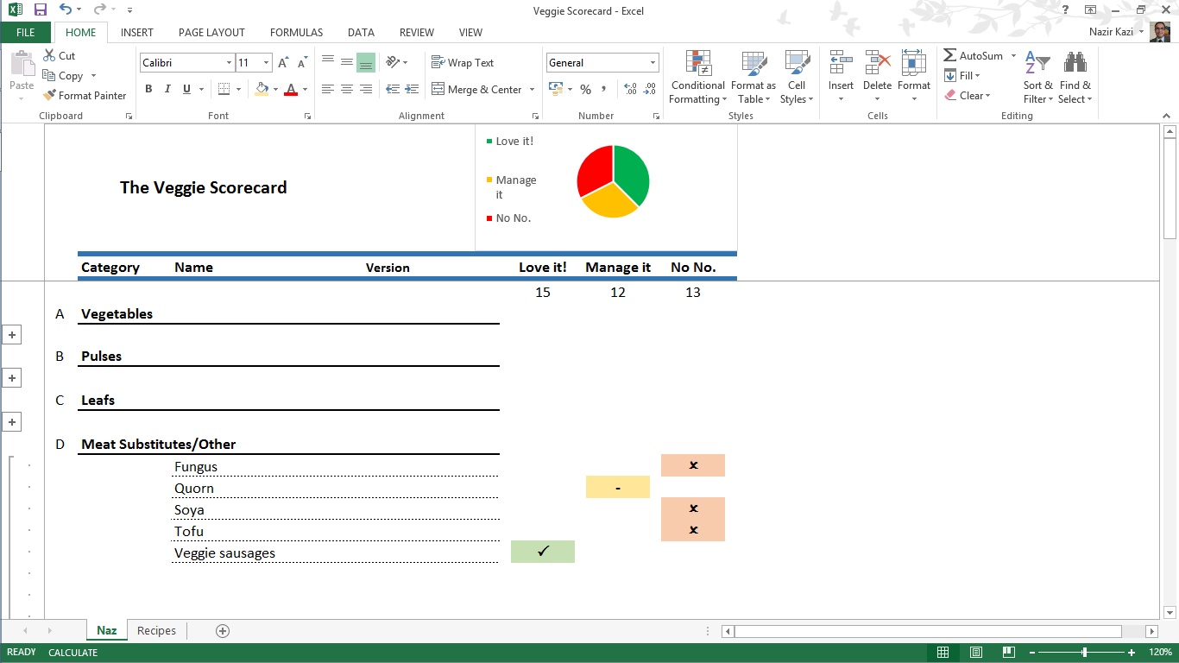
Task: Click the Save icon in quick access toolbar
Action: [x=41, y=10]
